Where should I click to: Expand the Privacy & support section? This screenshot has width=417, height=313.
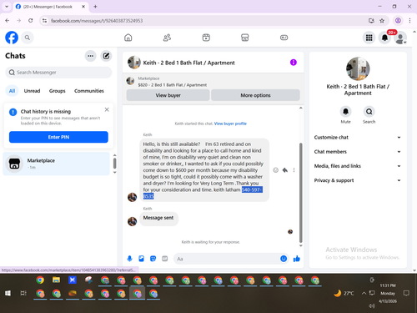pyautogui.click(x=358, y=180)
